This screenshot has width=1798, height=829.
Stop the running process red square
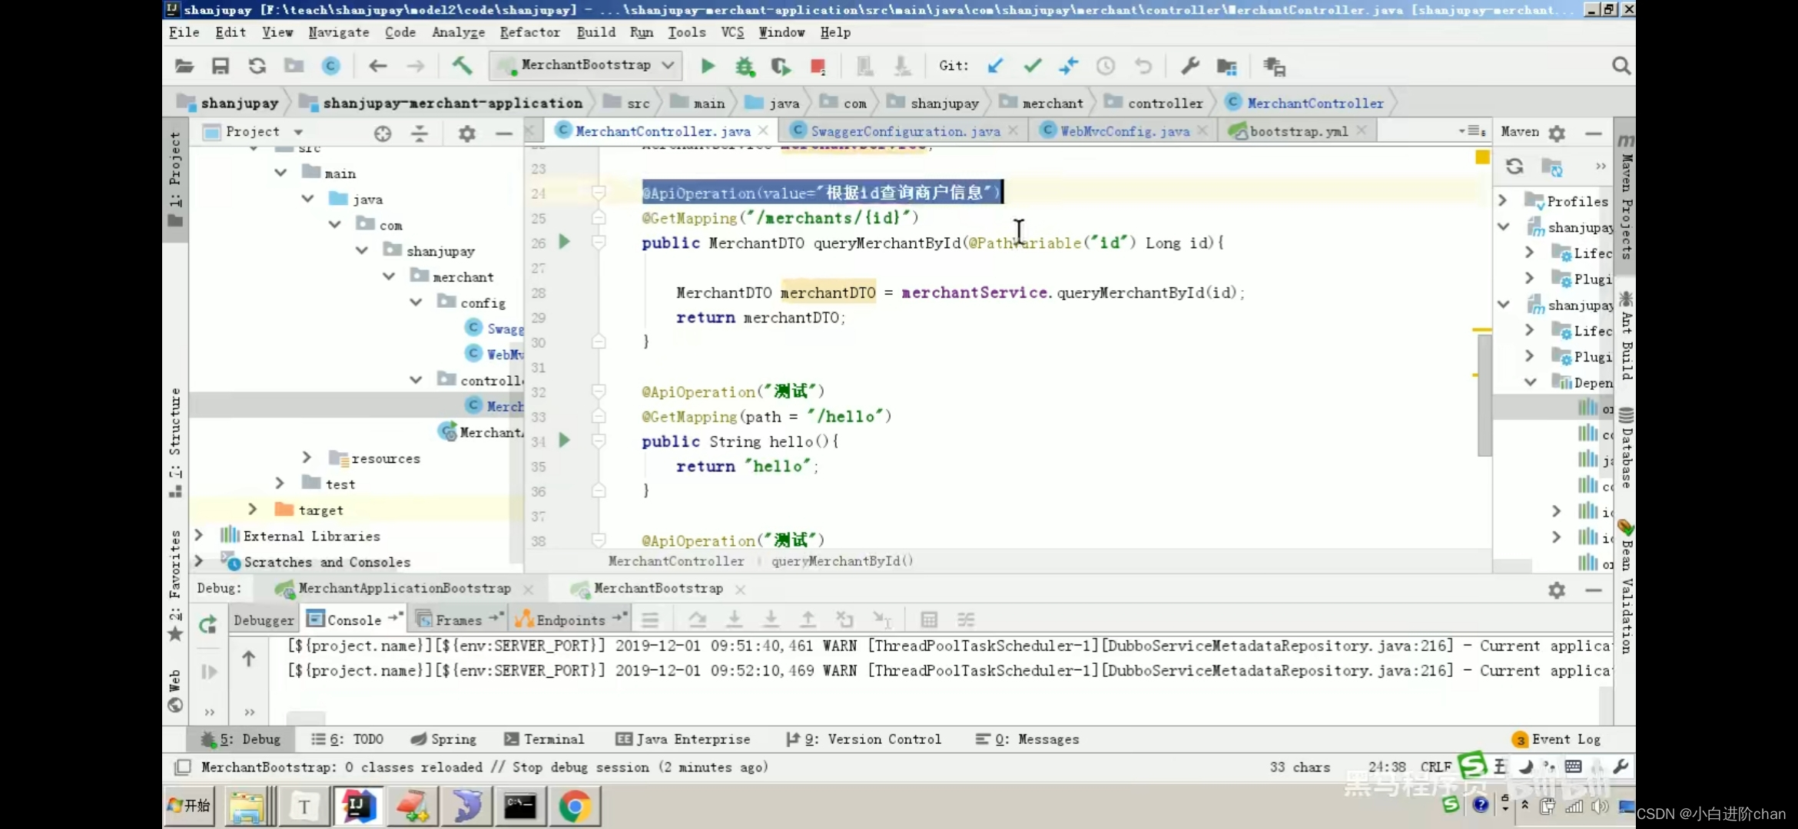tap(818, 67)
